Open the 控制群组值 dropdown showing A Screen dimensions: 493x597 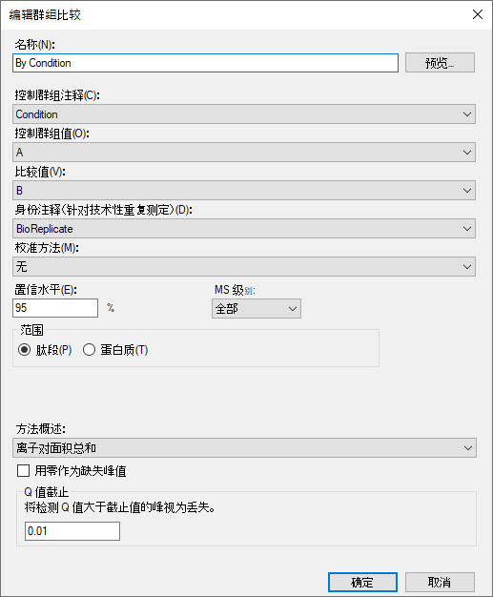pos(244,153)
